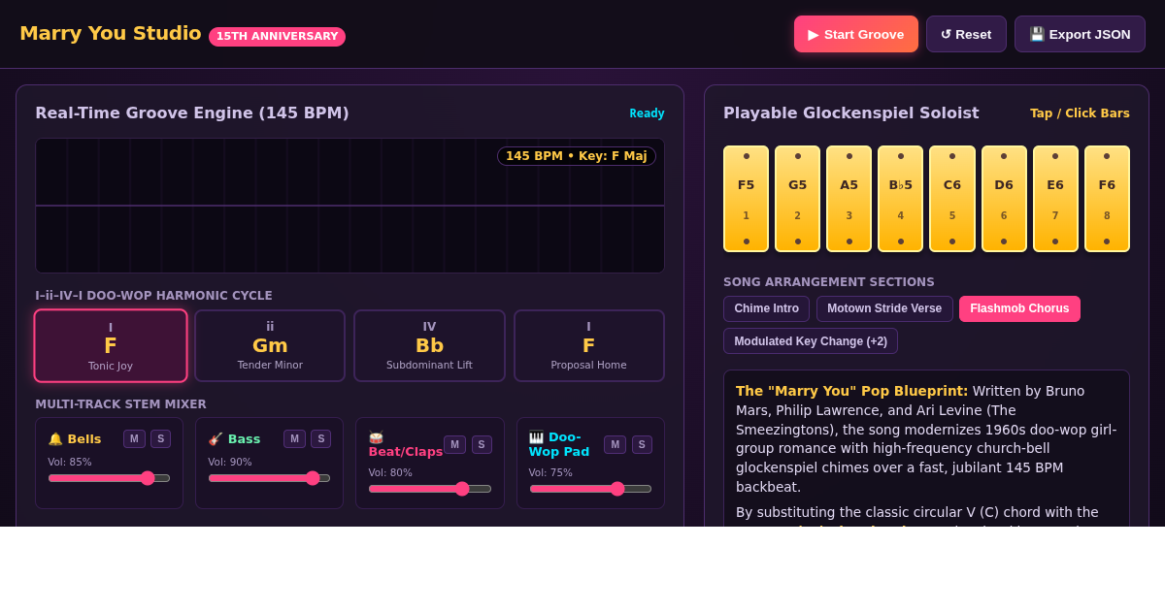
Task: Solo the Beat/Claps track
Action: [x=482, y=444]
